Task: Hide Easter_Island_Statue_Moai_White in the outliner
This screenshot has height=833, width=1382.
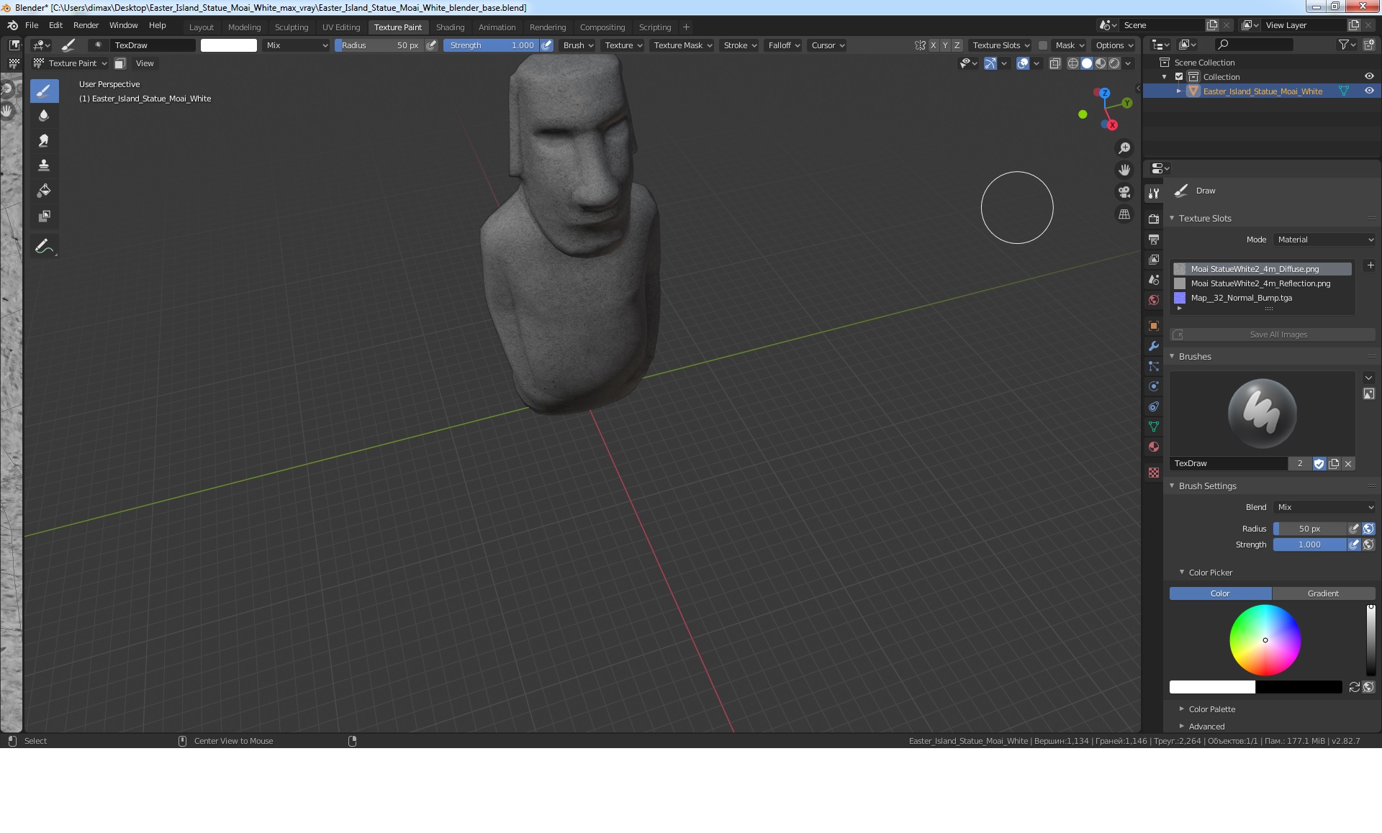Action: tap(1369, 91)
